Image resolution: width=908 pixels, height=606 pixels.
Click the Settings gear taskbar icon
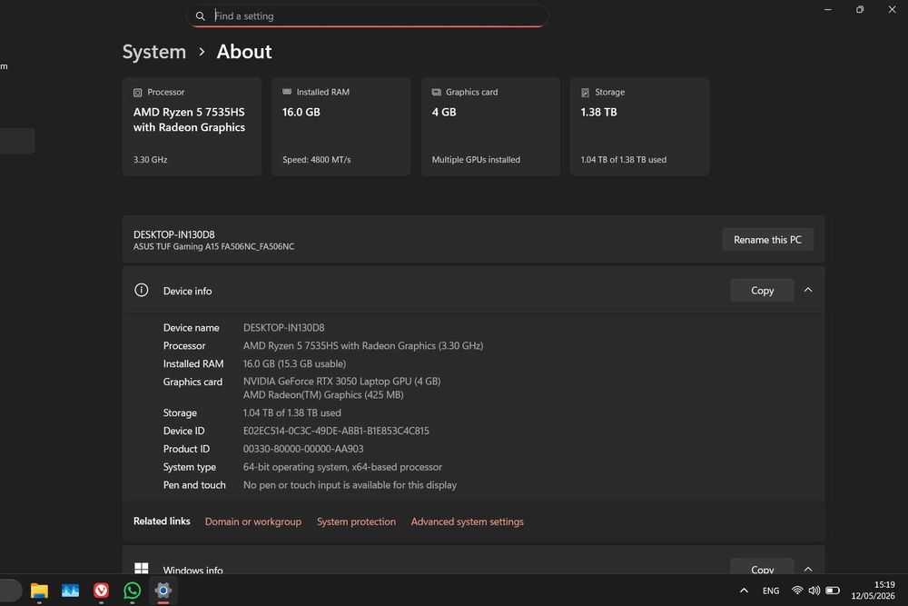[163, 591]
